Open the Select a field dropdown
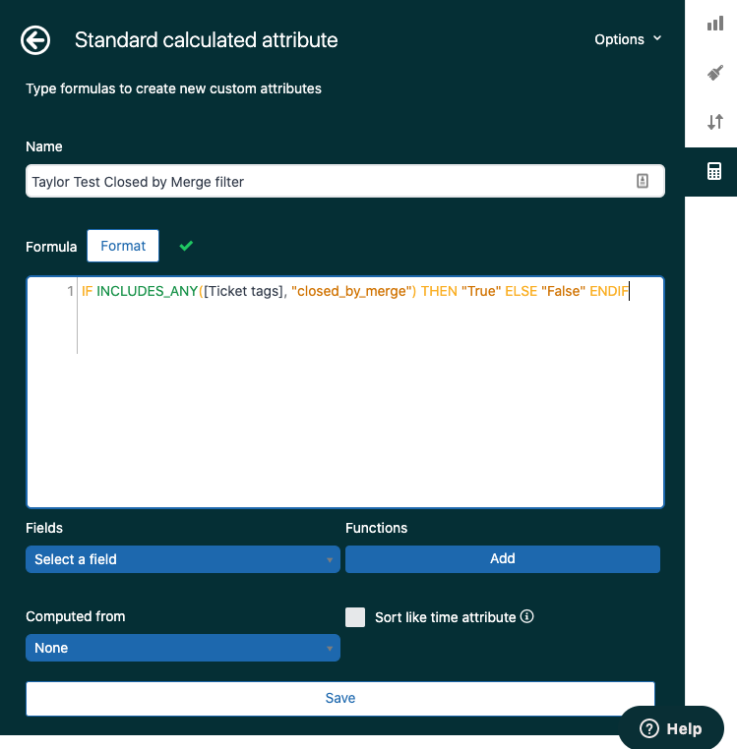 click(x=183, y=559)
